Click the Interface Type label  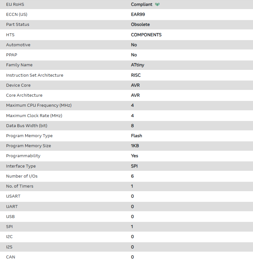(x=21, y=166)
